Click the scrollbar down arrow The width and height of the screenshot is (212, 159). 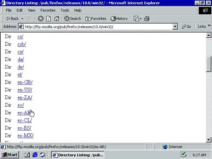tap(208, 140)
